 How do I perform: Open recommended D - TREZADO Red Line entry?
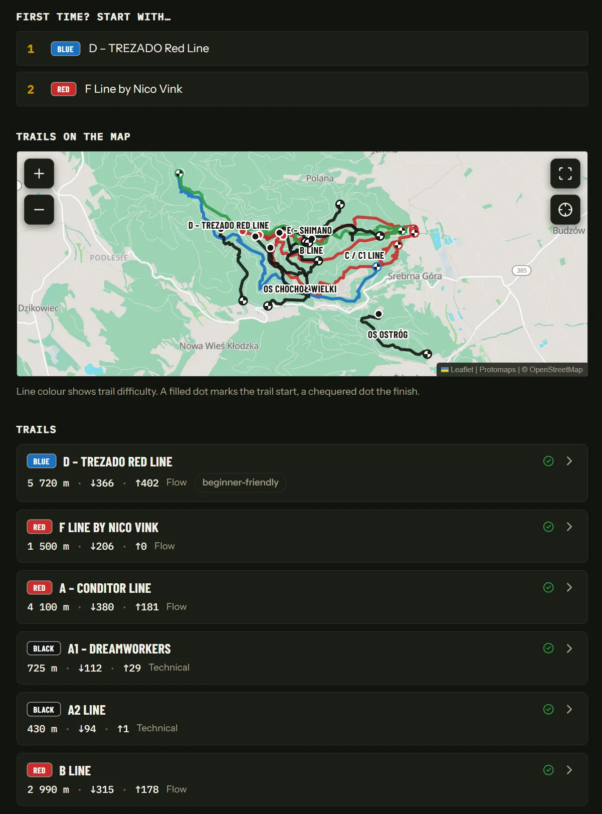point(302,49)
